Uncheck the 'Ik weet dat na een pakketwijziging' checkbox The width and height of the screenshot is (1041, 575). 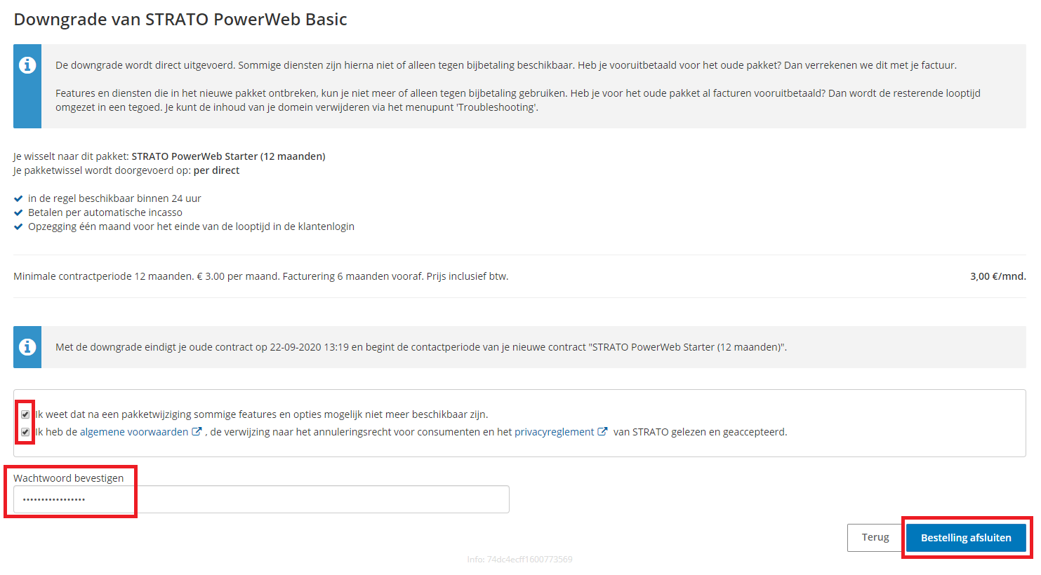(x=25, y=414)
